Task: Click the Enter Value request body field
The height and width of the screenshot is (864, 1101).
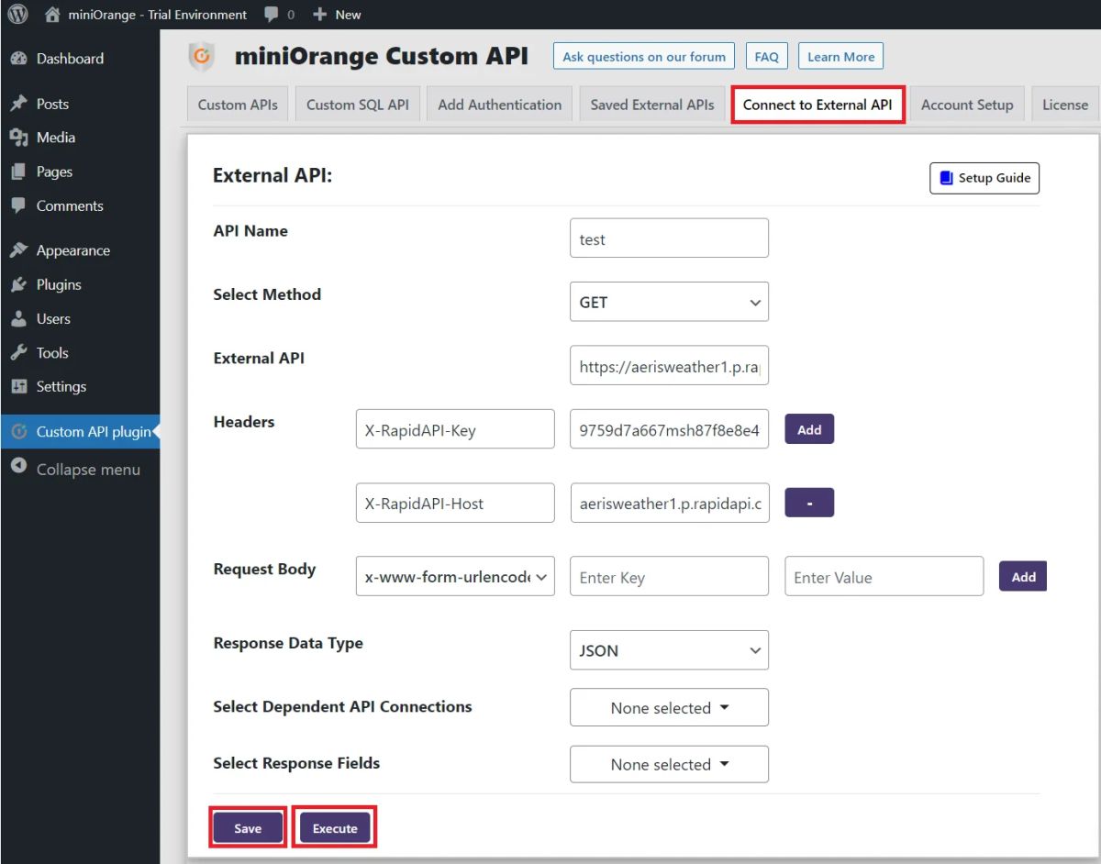Action: pyautogui.click(x=884, y=577)
